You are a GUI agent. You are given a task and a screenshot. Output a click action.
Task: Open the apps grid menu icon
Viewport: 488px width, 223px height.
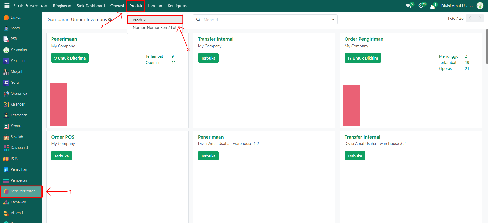pyautogui.click(x=7, y=5)
